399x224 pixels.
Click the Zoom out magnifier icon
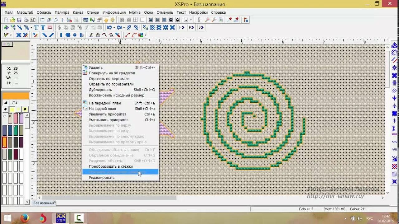tap(214, 20)
